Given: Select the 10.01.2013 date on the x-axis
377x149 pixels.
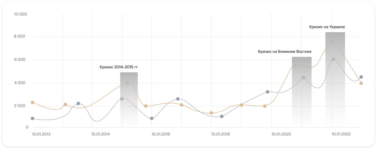Looking at the screenshot, I should click(x=41, y=134).
